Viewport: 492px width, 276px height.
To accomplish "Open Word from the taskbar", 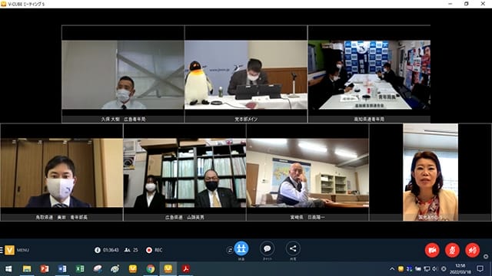I will (62, 269).
